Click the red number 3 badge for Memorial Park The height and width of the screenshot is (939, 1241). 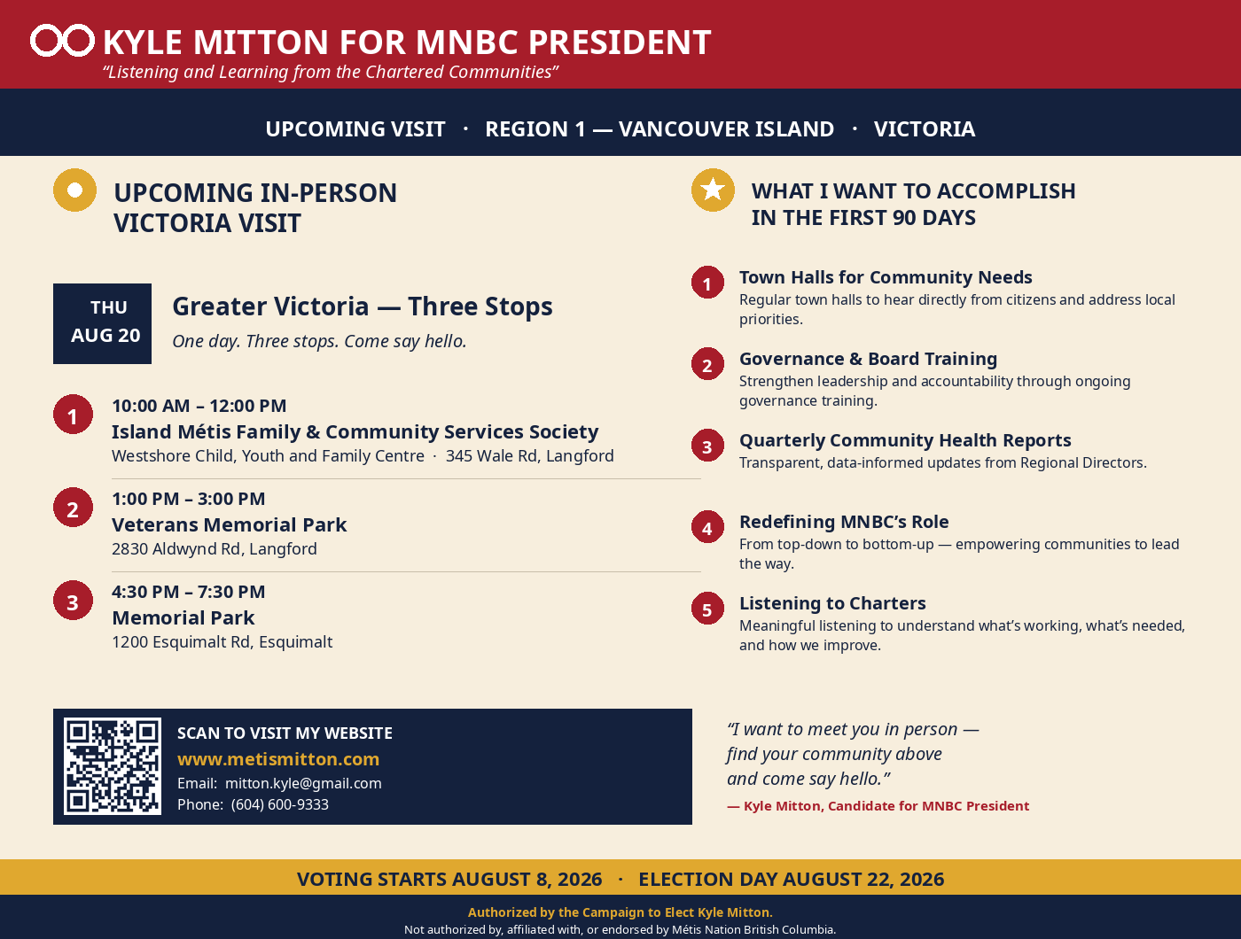73,601
